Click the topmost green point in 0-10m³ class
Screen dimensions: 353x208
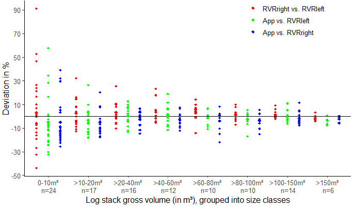(x=48, y=48)
